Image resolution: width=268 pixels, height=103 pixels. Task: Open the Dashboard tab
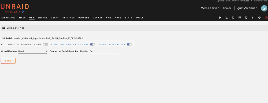click(8, 18)
